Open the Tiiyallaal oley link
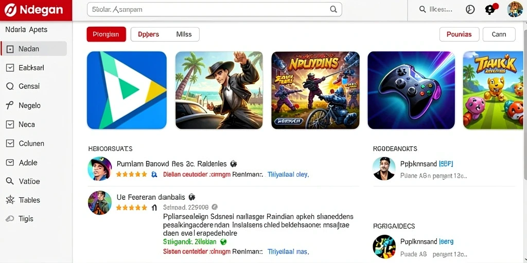The height and width of the screenshot is (263, 527). point(288,175)
